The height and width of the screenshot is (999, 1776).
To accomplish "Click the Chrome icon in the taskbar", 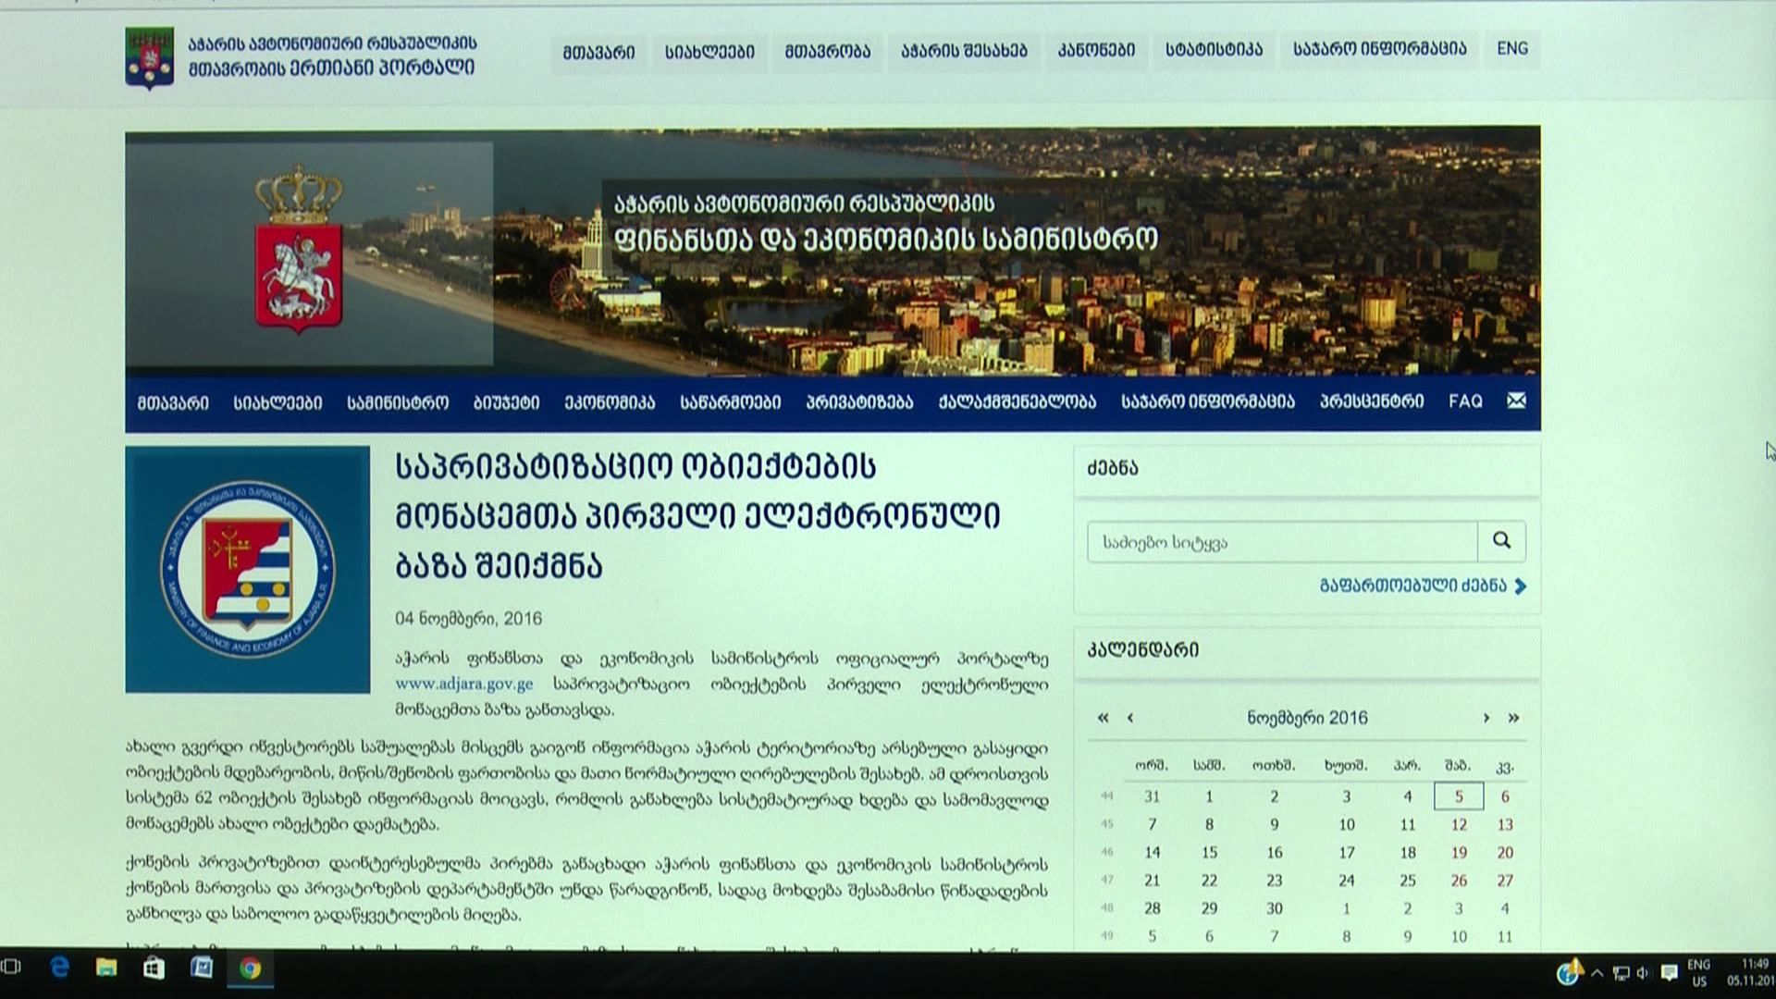I will [250, 968].
